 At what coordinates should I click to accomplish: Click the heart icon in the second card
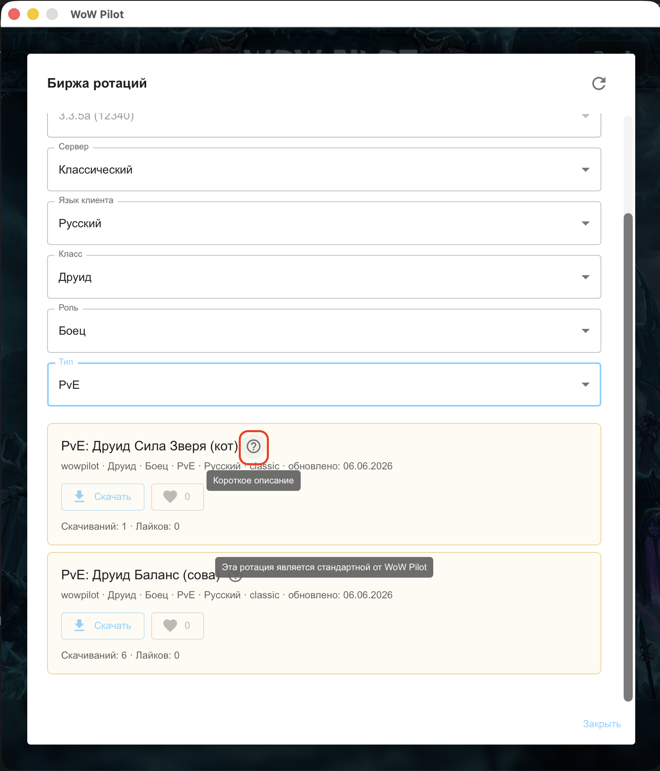170,626
